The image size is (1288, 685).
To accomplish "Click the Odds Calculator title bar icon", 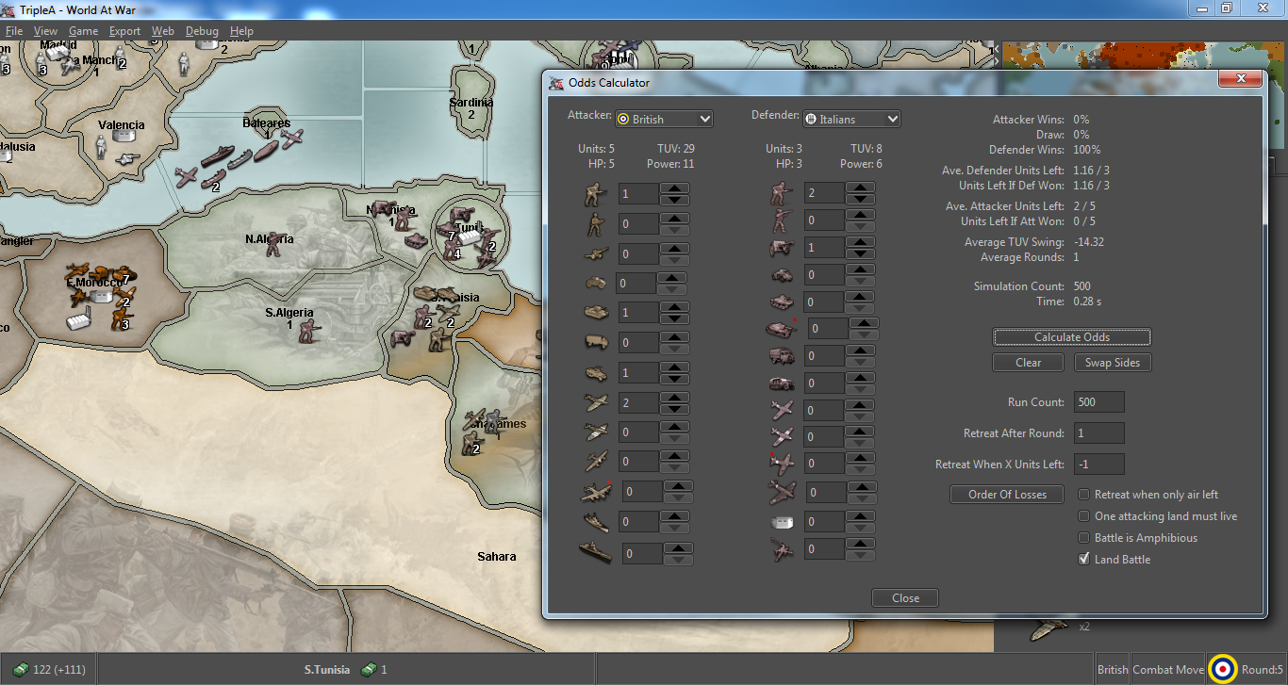I will (x=556, y=83).
